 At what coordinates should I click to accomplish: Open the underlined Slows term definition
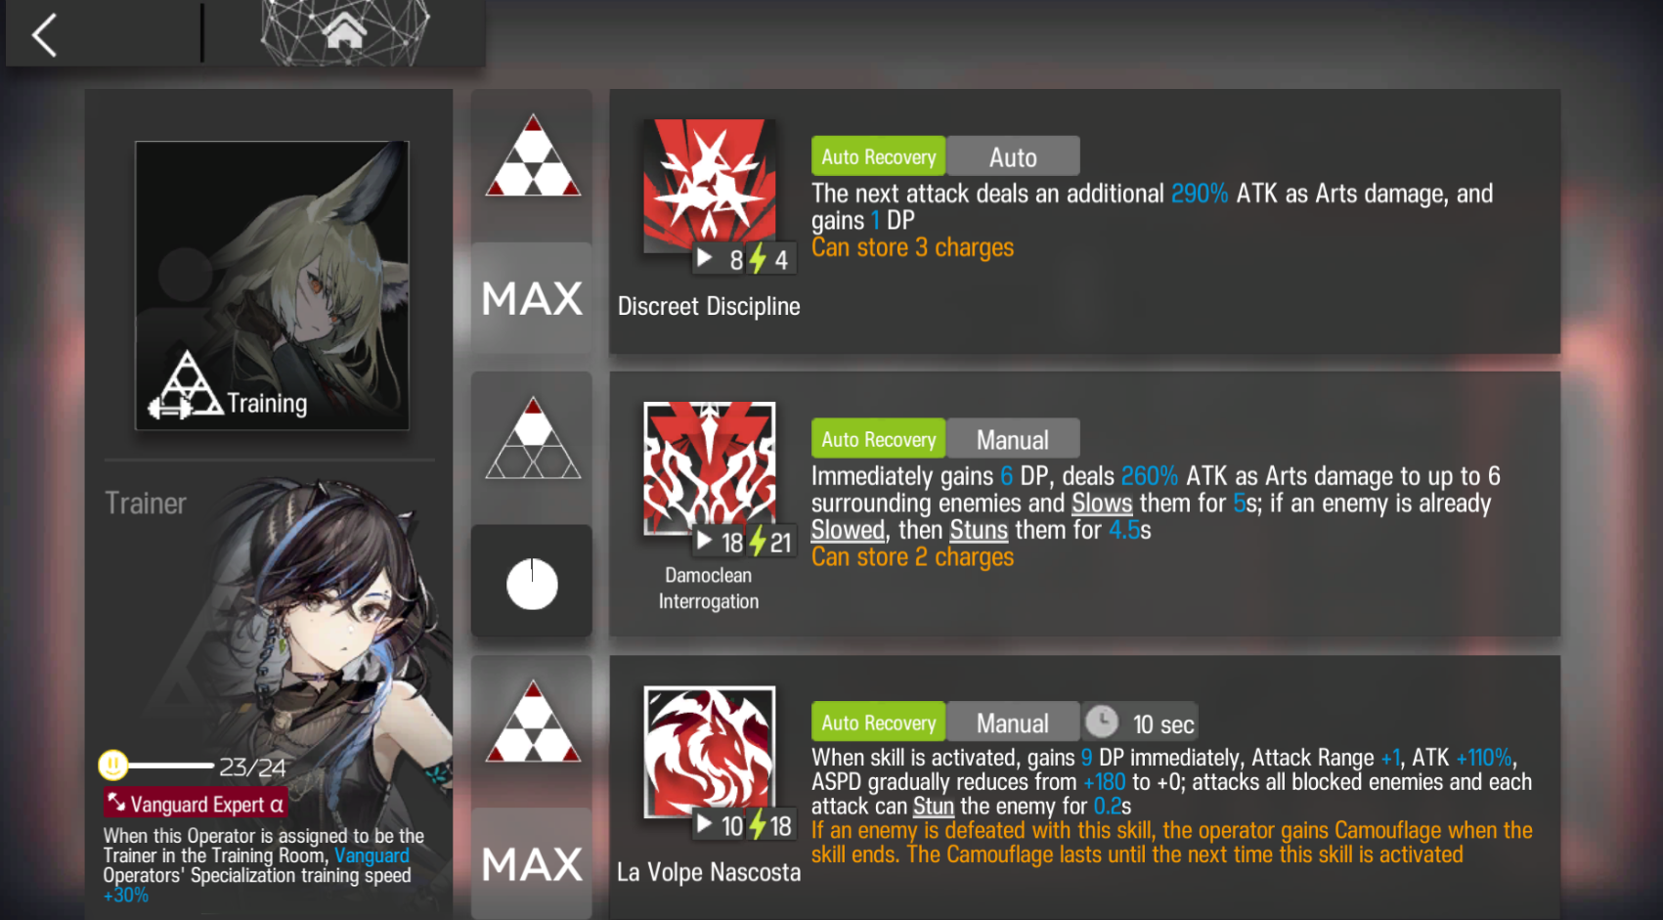tap(1102, 504)
